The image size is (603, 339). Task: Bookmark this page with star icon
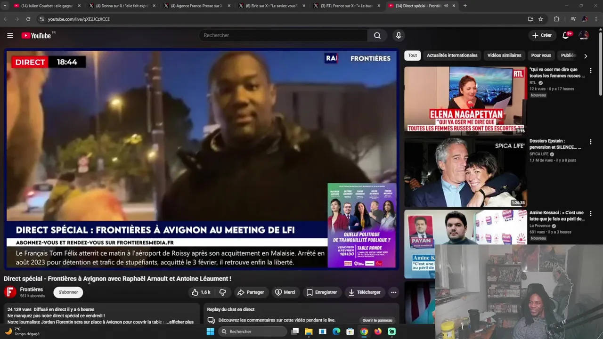click(x=541, y=19)
